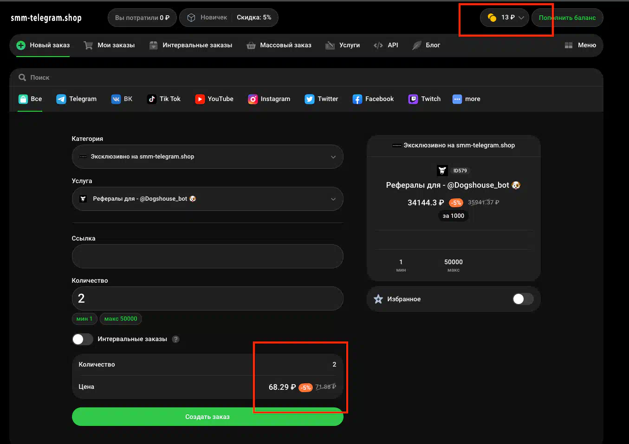Open the Услуга dropdown for Рефералы
The height and width of the screenshot is (444, 629).
coord(208,199)
